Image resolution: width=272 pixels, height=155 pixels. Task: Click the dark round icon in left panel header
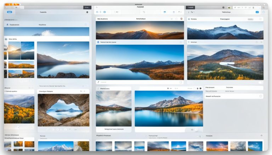point(87,12)
